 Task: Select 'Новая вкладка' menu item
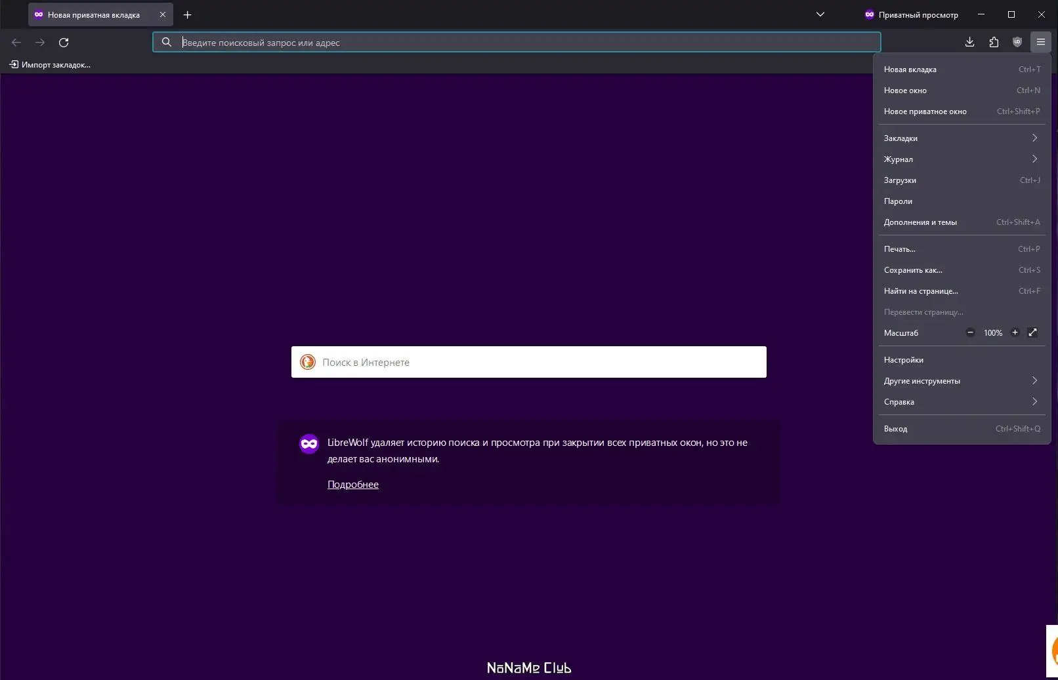tap(962, 70)
